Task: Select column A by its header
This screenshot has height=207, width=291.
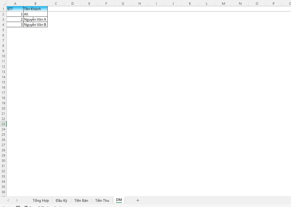Action: point(15,3)
